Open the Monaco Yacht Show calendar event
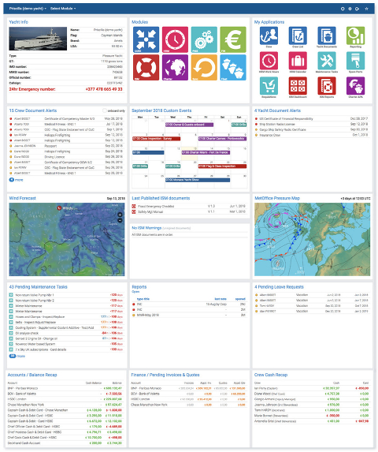 tap(198, 180)
